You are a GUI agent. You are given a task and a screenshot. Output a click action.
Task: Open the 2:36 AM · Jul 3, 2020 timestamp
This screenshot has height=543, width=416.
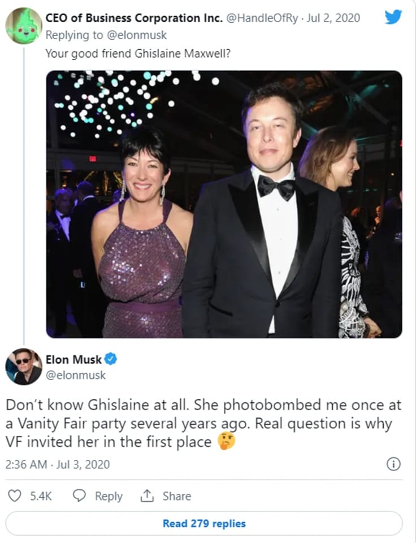click(x=57, y=464)
